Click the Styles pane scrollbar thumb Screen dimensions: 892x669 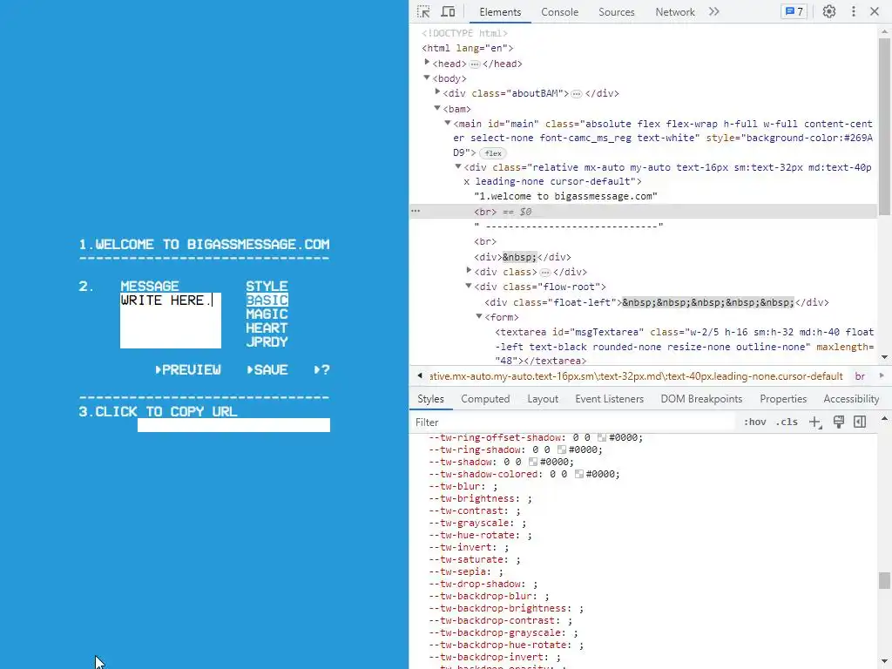coord(884,580)
